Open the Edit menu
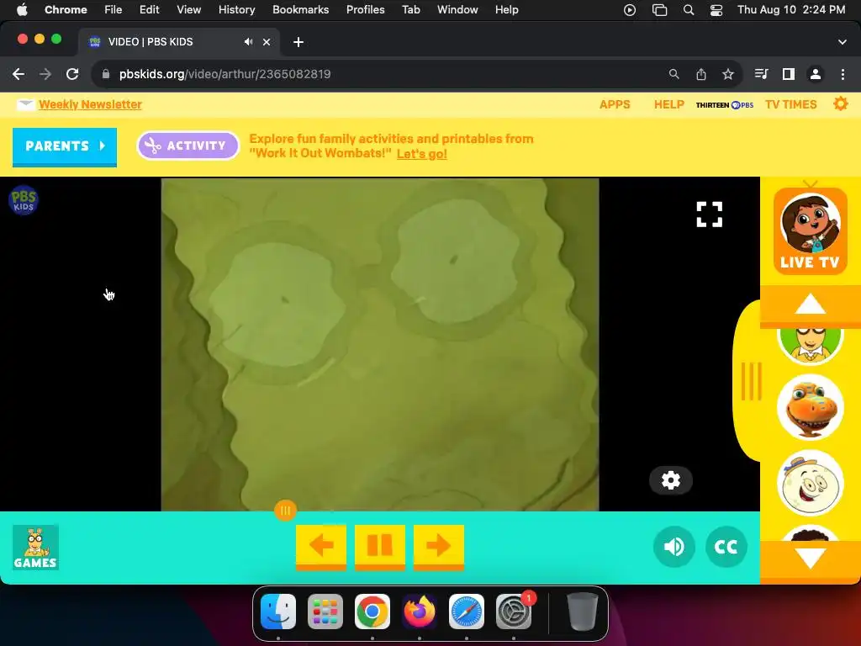861x646 pixels. [149, 10]
